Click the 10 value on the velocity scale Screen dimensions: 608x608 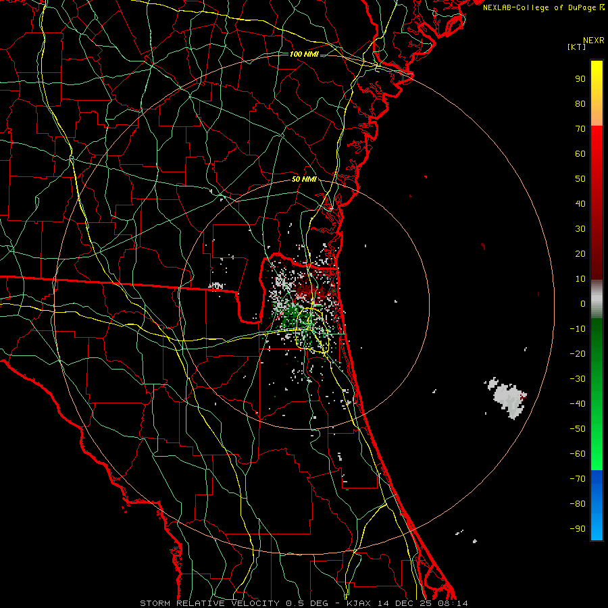click(580, 279)
